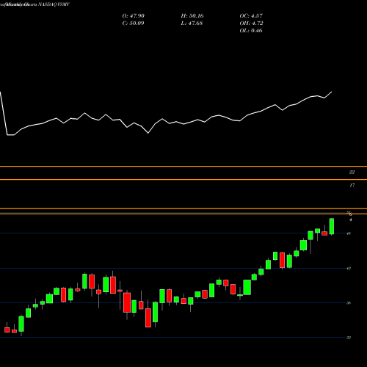Viewport: 367px width, 367px height.
Task: Click the low price value L: 47.68
Action: [192, 23]
